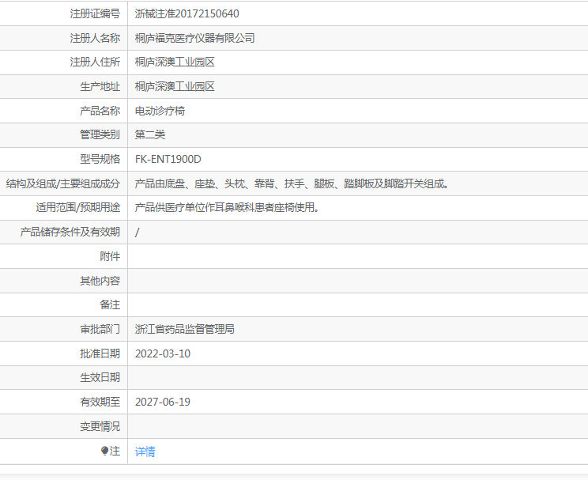
Task: Click approval date 2022-03-10
Action: point(163,353)
